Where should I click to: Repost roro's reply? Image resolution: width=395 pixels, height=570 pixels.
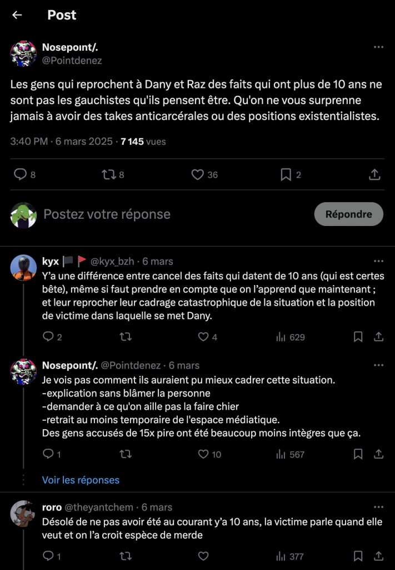pos(126,556)
